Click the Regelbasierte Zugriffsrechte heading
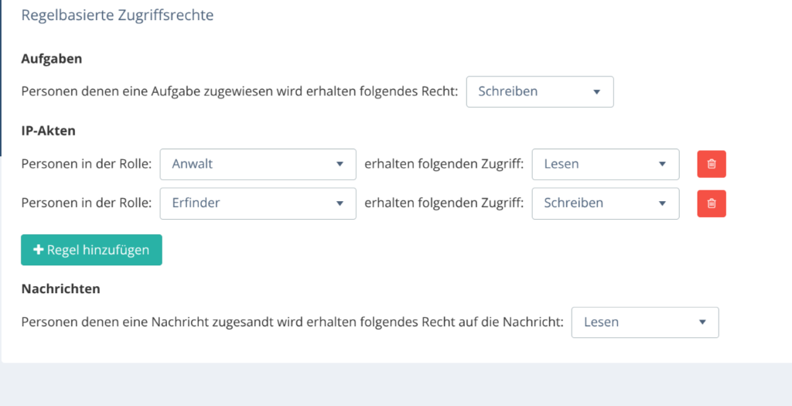The width and height of the screenshot is (792, 406). (118, 15)
